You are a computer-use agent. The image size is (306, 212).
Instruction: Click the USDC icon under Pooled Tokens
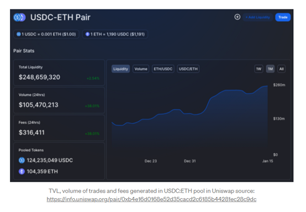22,160
